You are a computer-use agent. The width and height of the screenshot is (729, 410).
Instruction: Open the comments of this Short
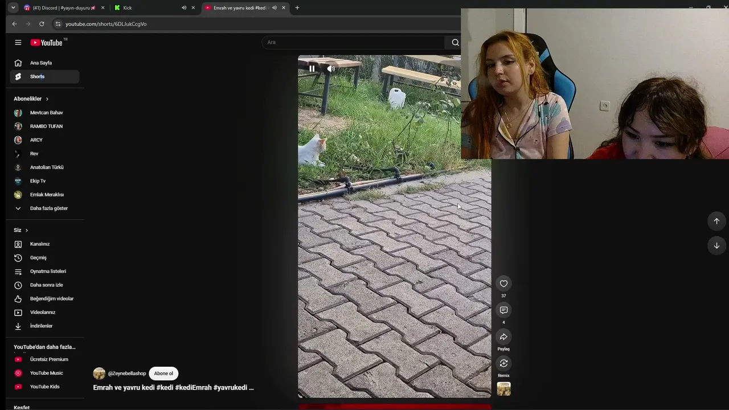pyautogui.click(x=503, y=310)
